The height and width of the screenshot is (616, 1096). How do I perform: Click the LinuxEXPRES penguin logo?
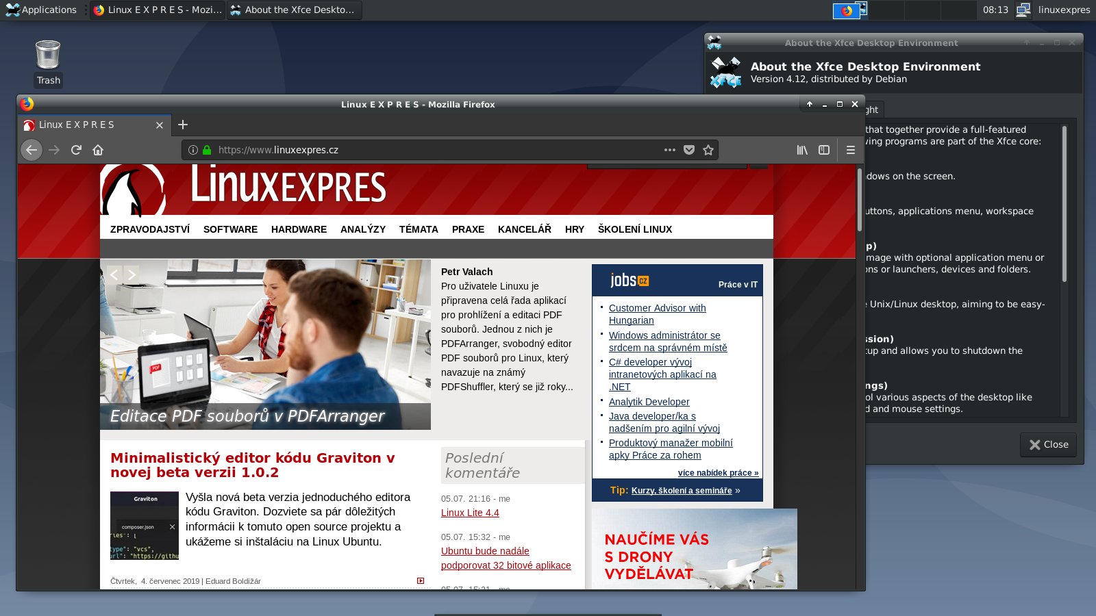click(133, 190)
